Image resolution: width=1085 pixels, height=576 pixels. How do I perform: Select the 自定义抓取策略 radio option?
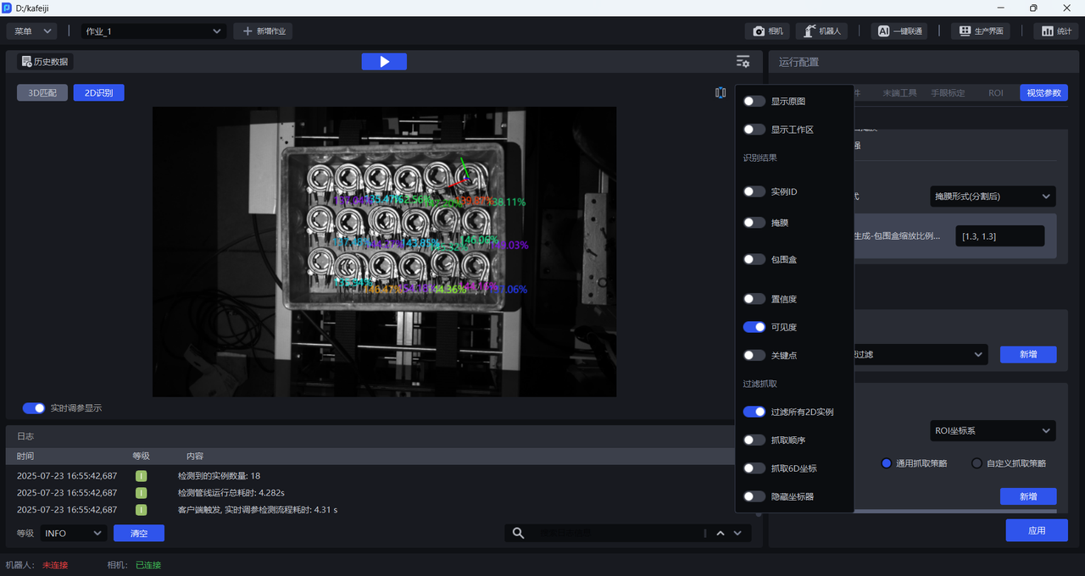point(976,463)
